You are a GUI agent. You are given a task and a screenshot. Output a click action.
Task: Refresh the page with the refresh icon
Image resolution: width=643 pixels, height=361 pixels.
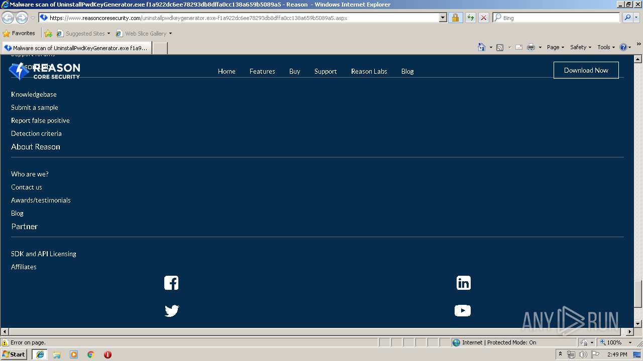click(x=470, y=18)
